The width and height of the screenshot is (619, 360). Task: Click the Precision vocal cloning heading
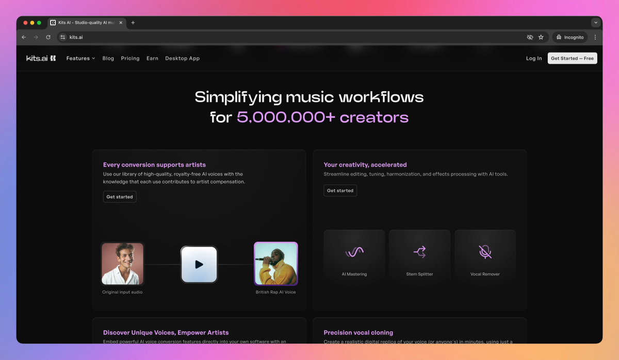tap(359, 333)
